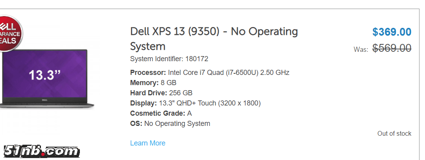Click the crossed-out $569.00 original price

click(392, 48)
